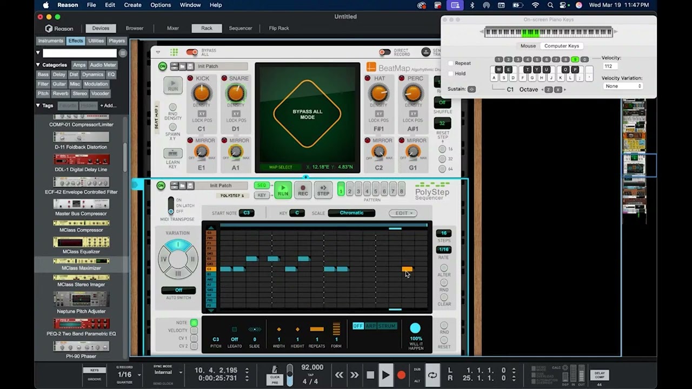Open the PolyStep KEY C selector
This screenshot has height=389, width=692.
point(297,213)
